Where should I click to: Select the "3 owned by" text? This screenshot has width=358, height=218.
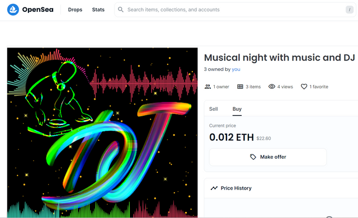[x=218, y=69]
